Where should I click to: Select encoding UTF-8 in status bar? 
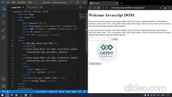[61, 92]
